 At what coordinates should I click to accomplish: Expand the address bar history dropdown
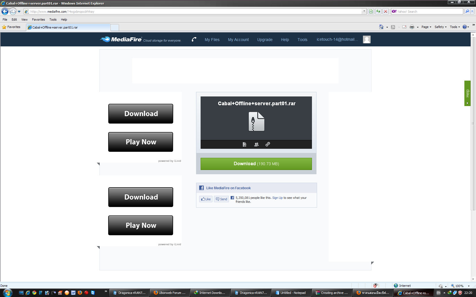[364, 11]
